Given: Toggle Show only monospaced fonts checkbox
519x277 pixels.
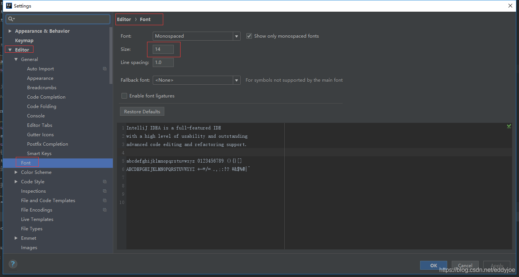Looking at the screenshot, I should (x=249, y=36).
